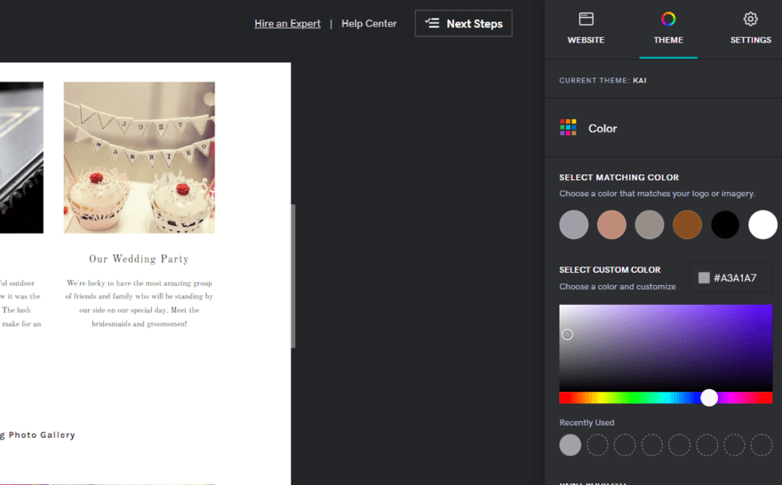Viewport: 782px width, 485px height.
Task: Click the last empty recently used slot
Action: coord(761,445)
